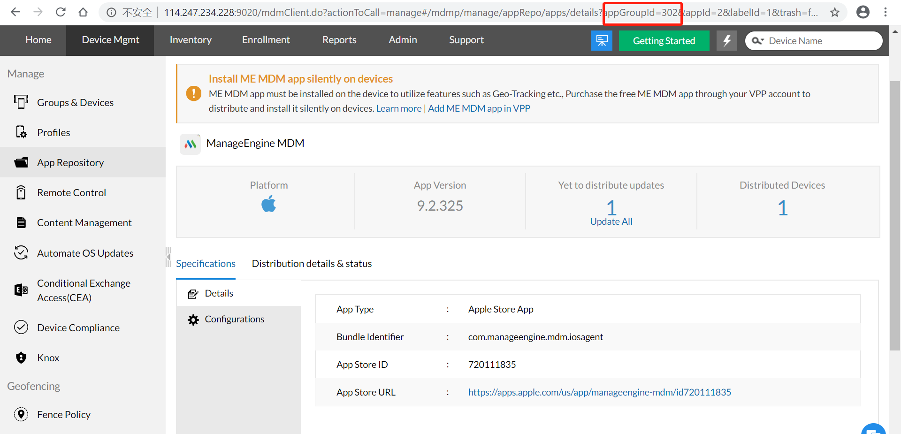Collapse the sidebar with the splitter handle
This screenshot has width=901, height=434.
(168, 257)
